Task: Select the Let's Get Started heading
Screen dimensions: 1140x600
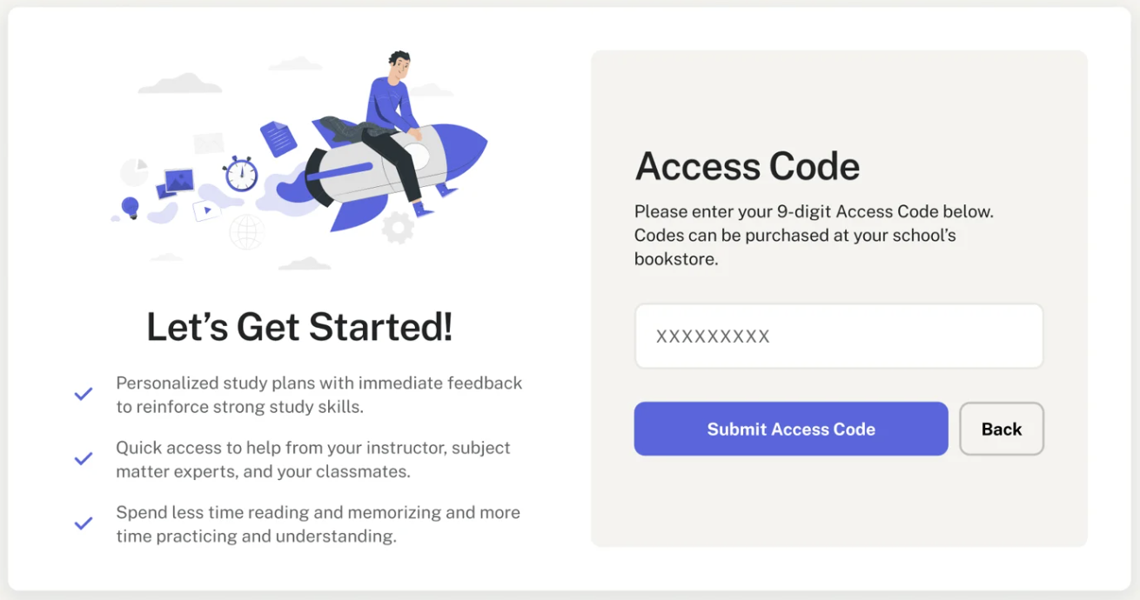Action: coord(298,328)
